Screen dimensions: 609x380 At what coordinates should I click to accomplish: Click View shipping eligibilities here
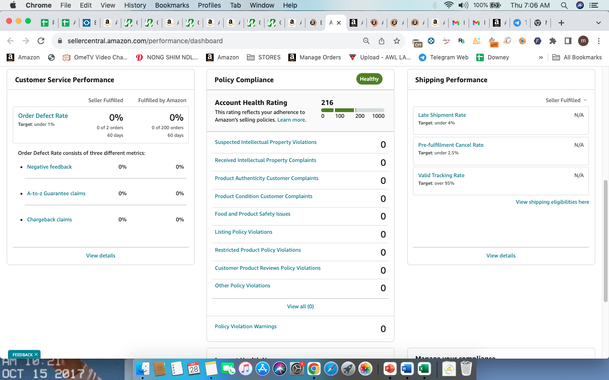tap(552, 202)
